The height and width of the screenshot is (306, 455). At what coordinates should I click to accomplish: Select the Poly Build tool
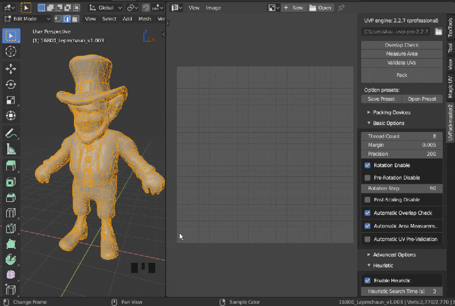pos(11,244)
